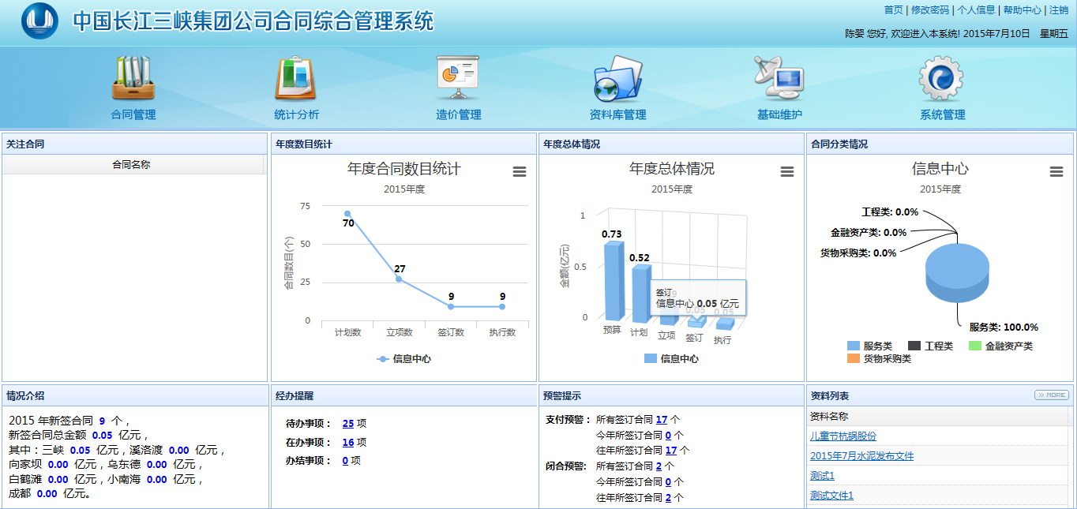Select the 系统管理 menu label
The width and height of the screenshot is (1077, 509).
coord(943,114)
